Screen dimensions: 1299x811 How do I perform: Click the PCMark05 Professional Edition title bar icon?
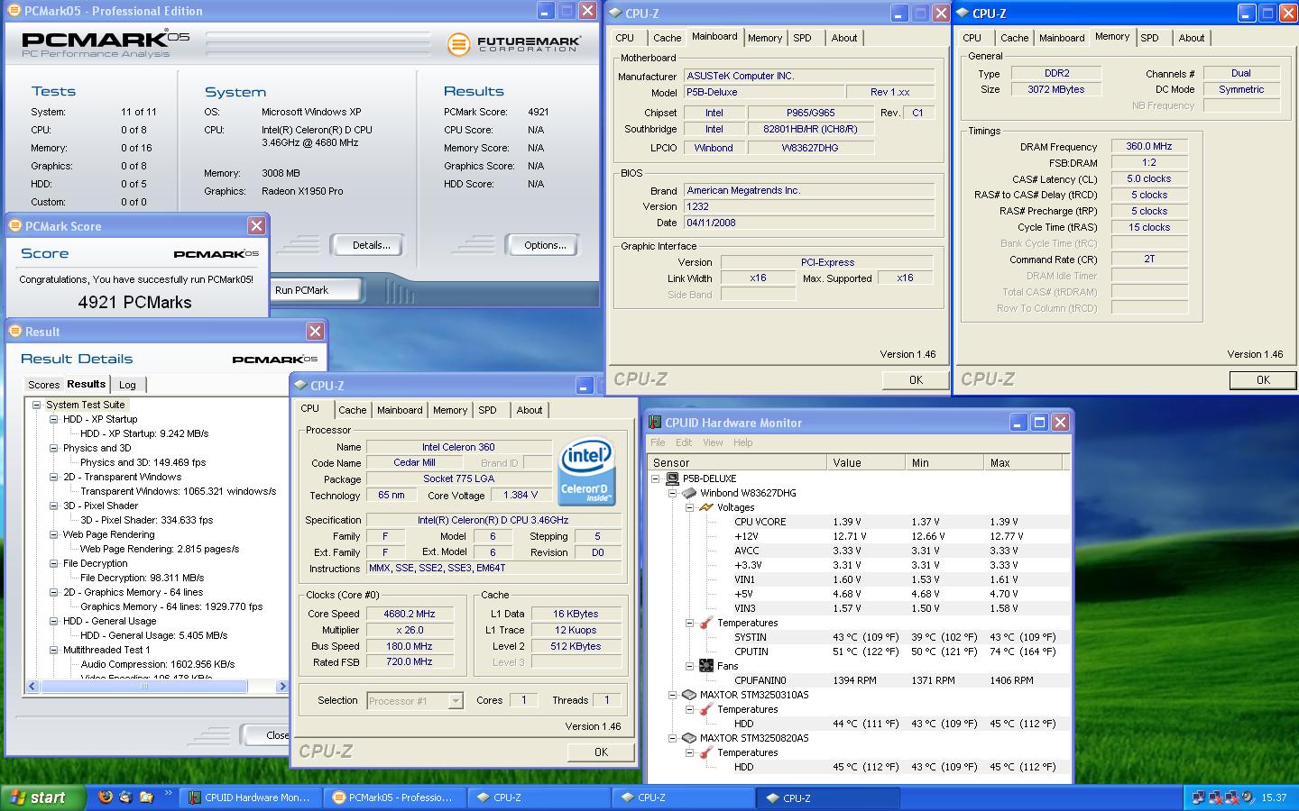[x=14, y=11]
